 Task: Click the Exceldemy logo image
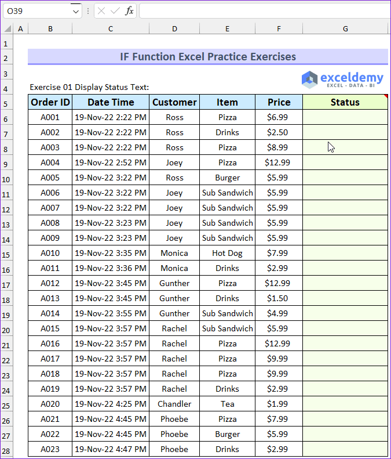[x=343, y=79]
